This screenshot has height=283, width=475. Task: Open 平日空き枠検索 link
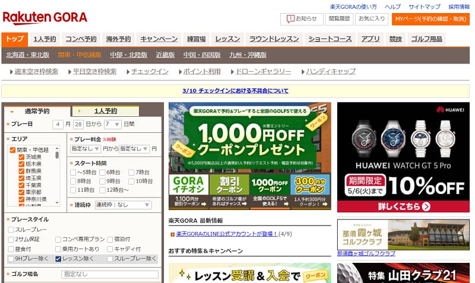(x=94, y=71)
